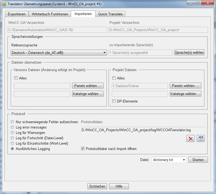The image size is (216, 194).
Task: Open help via the Hilfe button
Action: click(x=119, y=186)
